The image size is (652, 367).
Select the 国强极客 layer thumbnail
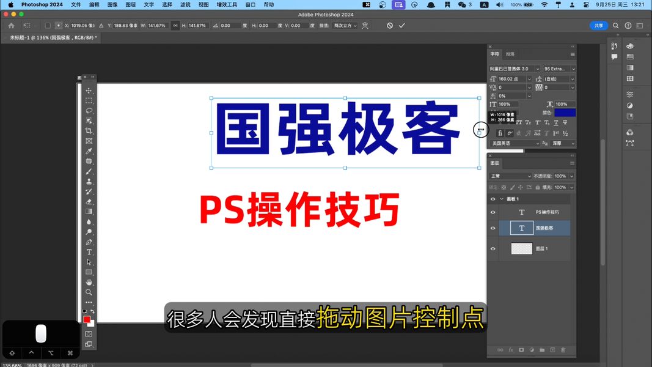[521, 228]
